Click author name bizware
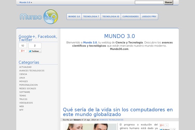Image resolution: width=195 pixels, height=130 pixels. pos(77,120)
